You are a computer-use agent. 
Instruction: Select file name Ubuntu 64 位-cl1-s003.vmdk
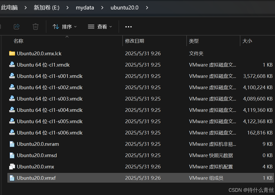click(x=50, y=99)
